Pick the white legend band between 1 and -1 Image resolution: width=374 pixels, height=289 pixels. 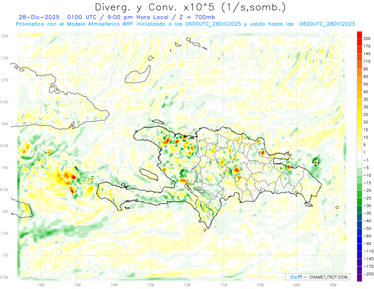point(359,157)
